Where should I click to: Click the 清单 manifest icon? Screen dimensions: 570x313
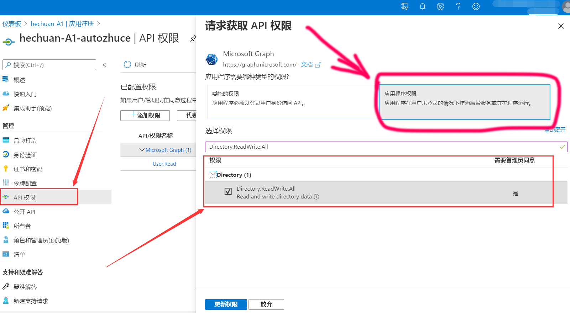pyautogui.click(x=6, y=254)
